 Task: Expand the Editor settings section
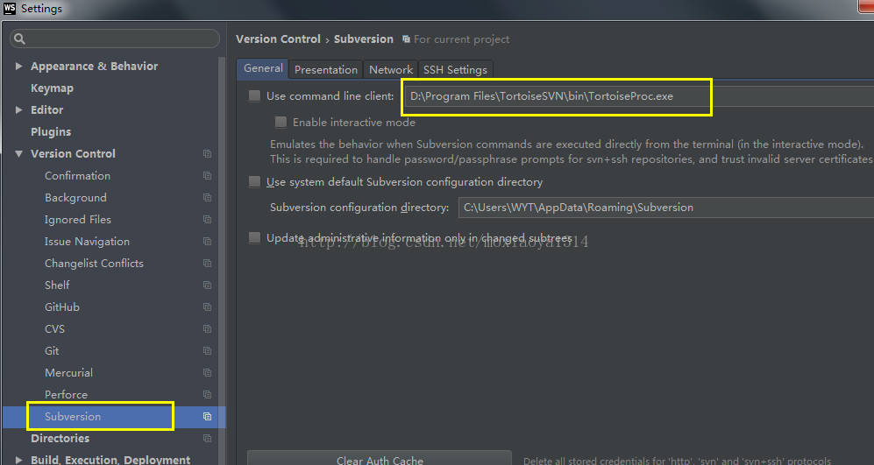(19, 110)
